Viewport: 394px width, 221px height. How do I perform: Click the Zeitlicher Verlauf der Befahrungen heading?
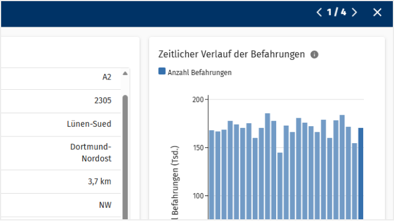(231, 55)
